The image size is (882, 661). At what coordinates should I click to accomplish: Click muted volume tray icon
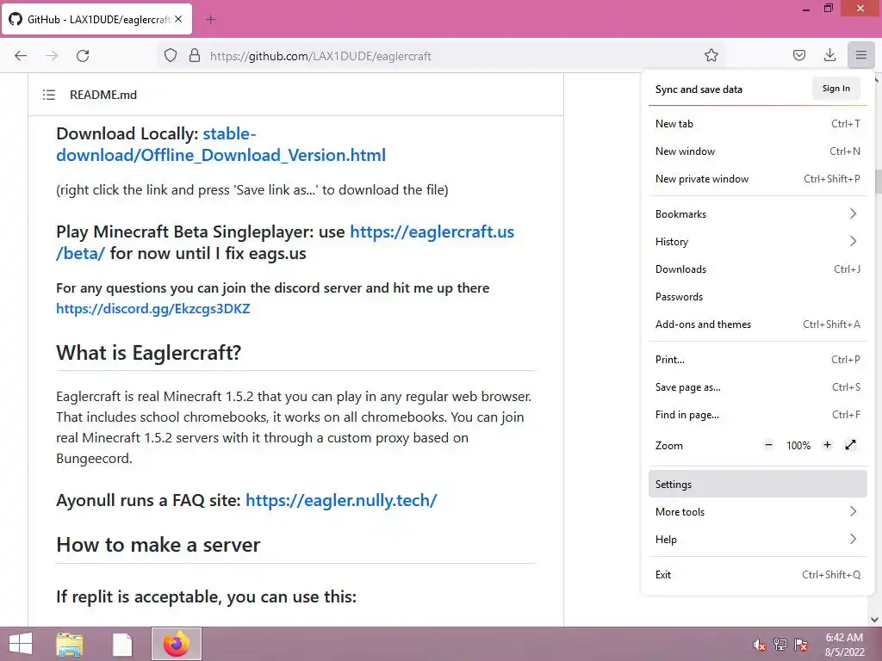pyautogui.click(x=759, y=645)
